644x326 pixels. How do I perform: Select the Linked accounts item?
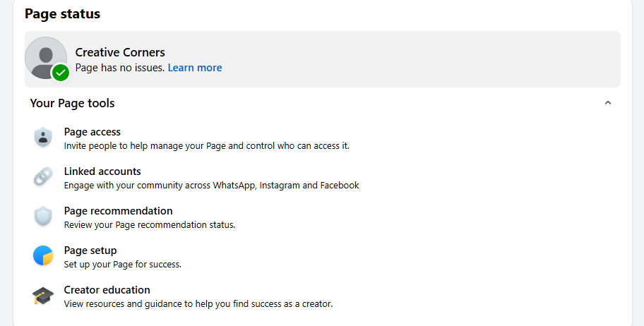[102, 171]
